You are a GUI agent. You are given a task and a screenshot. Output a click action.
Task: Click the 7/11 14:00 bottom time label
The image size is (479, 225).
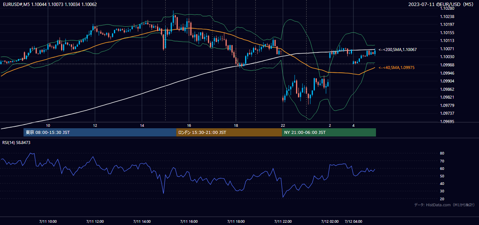[x=142, y=222]
